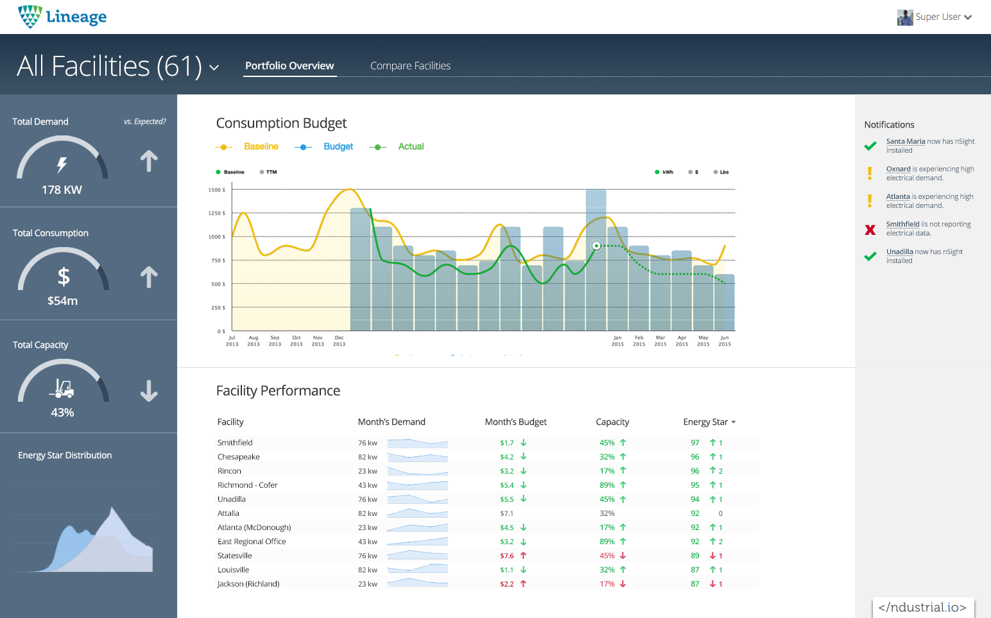
Task: Select the Portfolio Overview tab
Action: 289,66
